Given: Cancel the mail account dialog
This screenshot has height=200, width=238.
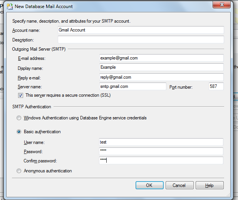Looking at the screenshot, I should [x=179, y=185].
